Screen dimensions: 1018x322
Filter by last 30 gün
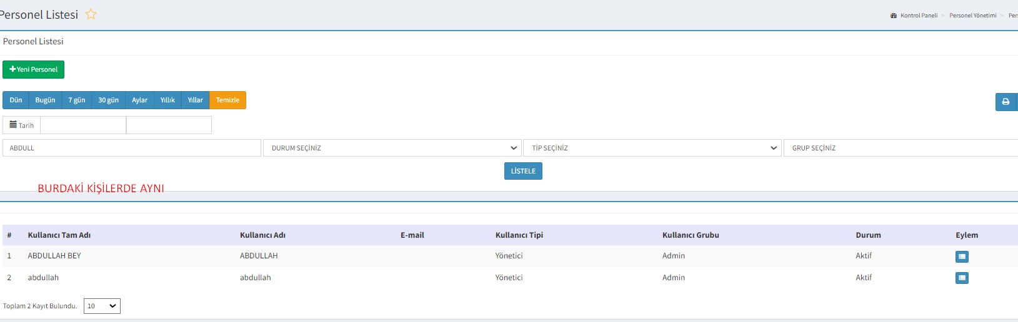108,100
